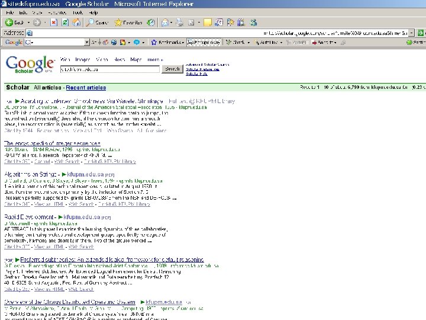Viewport: 426px width, 320px height.
Task: Click the green Go arrow beside address bar
Action: tap(421, 33)
